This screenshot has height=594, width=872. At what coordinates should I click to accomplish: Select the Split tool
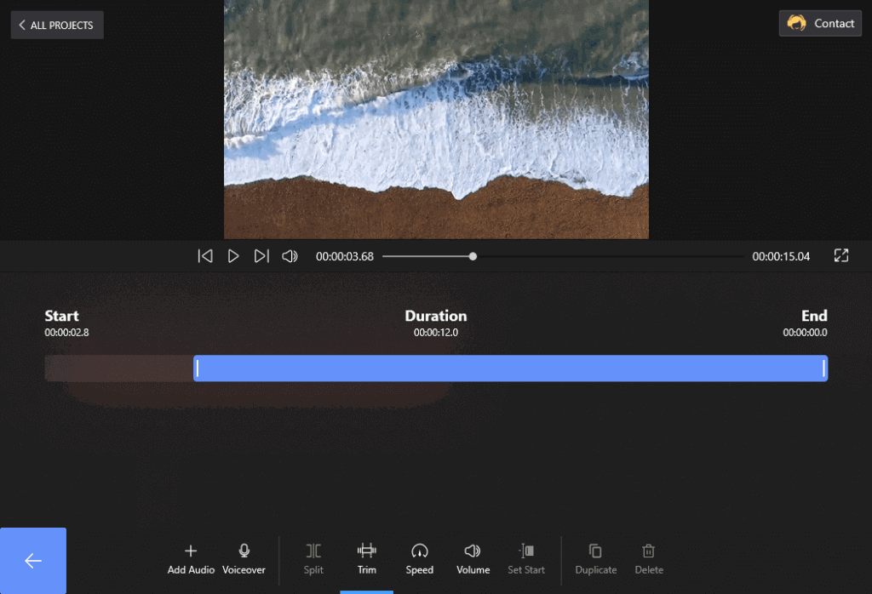313,559
